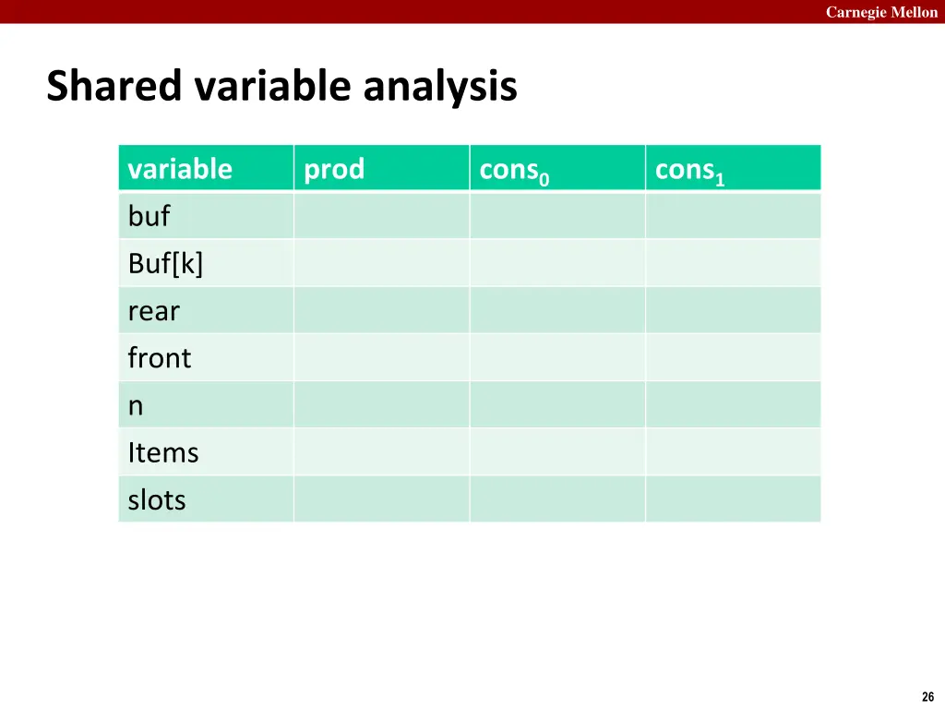Select the 'variable' column header
Screen dimensions: 945x709
pos(206,168)
